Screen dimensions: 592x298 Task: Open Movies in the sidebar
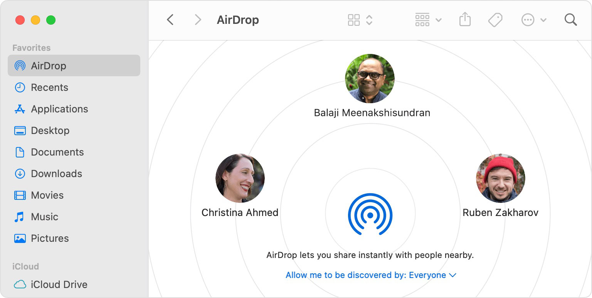click(x=74, y=195)
